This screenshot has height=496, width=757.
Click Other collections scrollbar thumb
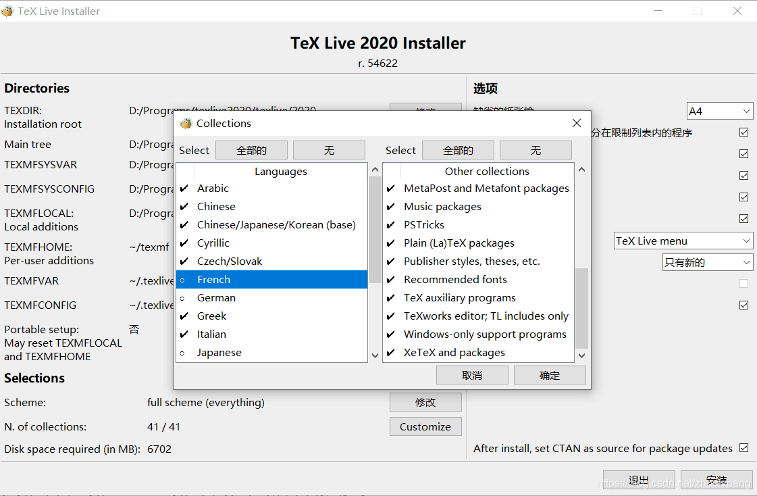(581, 308)
